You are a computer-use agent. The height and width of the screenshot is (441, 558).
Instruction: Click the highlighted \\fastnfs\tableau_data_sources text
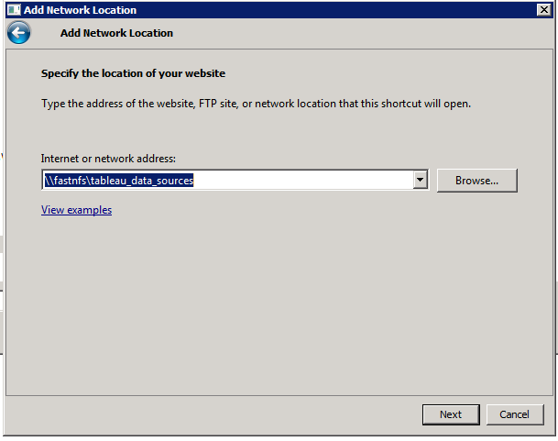coord(119,181)
